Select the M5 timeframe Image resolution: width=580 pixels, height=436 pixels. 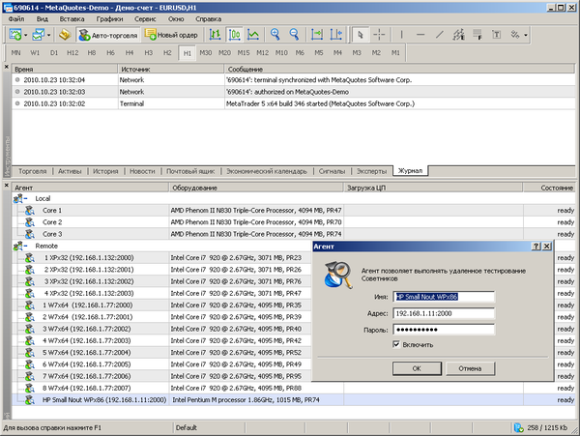(x=319, y=52)
